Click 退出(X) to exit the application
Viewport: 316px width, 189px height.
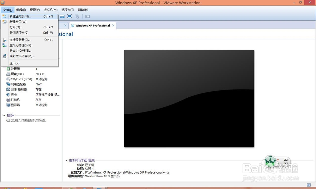coord(30,63)
